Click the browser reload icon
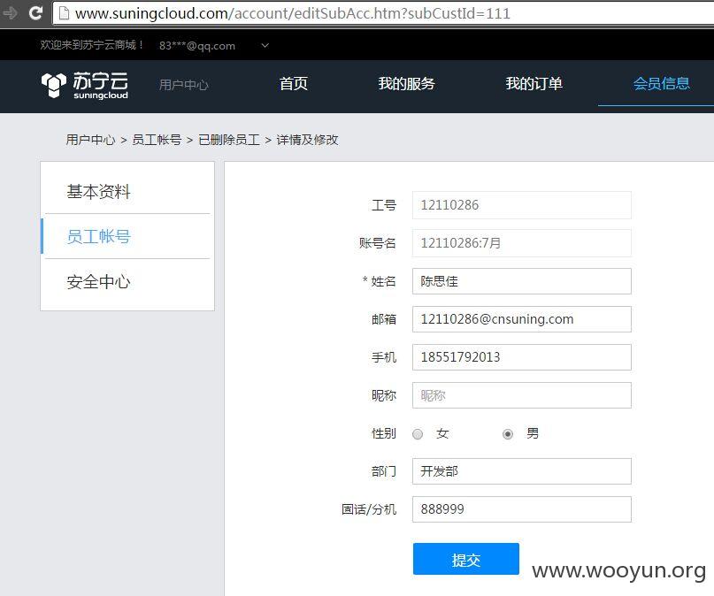Viewport: 714px width, 596px height. (35, 12)
